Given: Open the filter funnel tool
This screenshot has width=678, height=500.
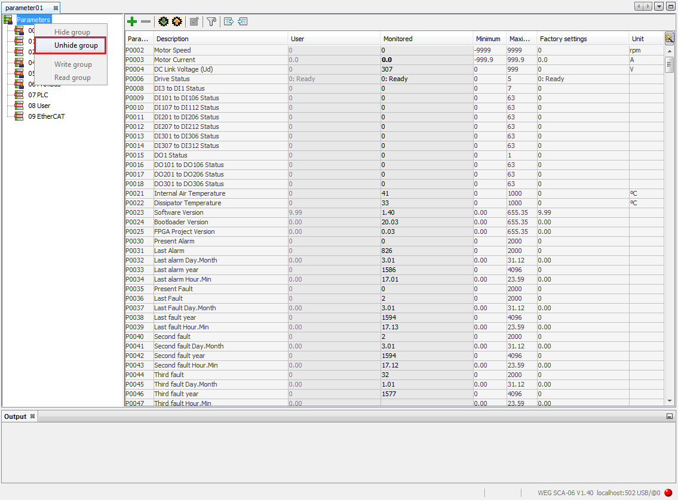Looking at the screenshot, I should tap(211, 21).
